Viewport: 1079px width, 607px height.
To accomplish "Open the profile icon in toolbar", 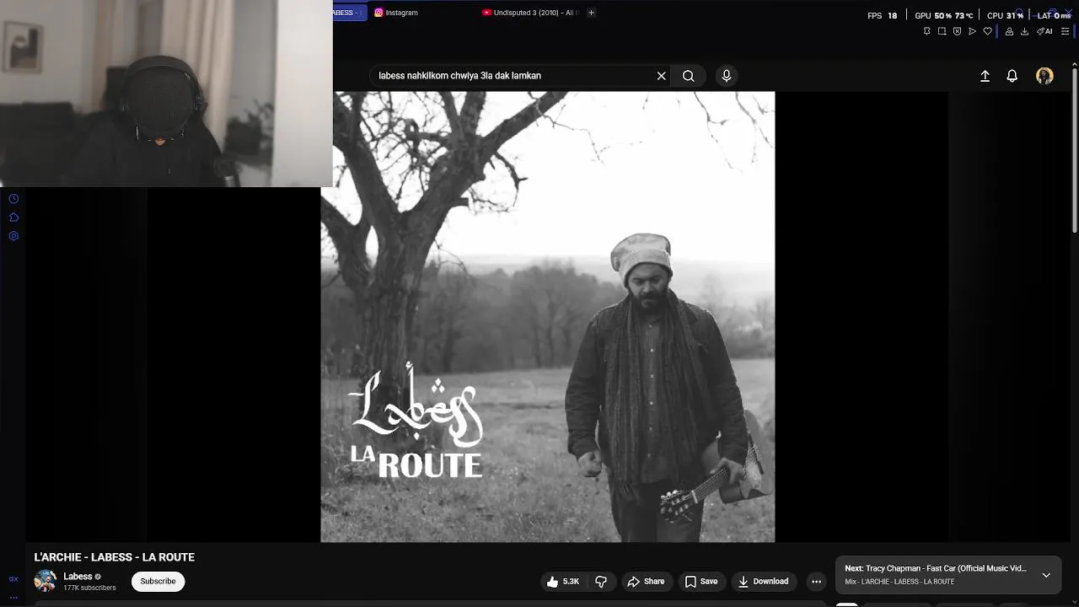I will click(1009, 31).
